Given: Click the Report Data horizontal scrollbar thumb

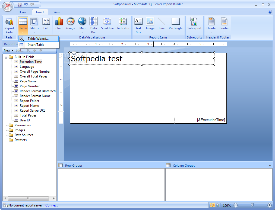Looking at the screenshot, I should pos(28,198).
